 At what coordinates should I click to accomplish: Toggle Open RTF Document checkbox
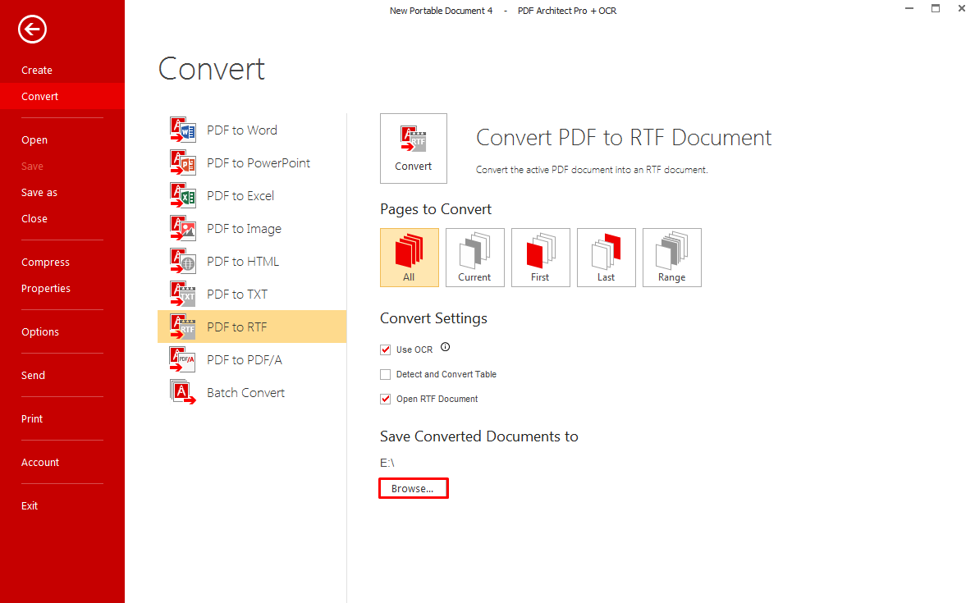[386, 399]
